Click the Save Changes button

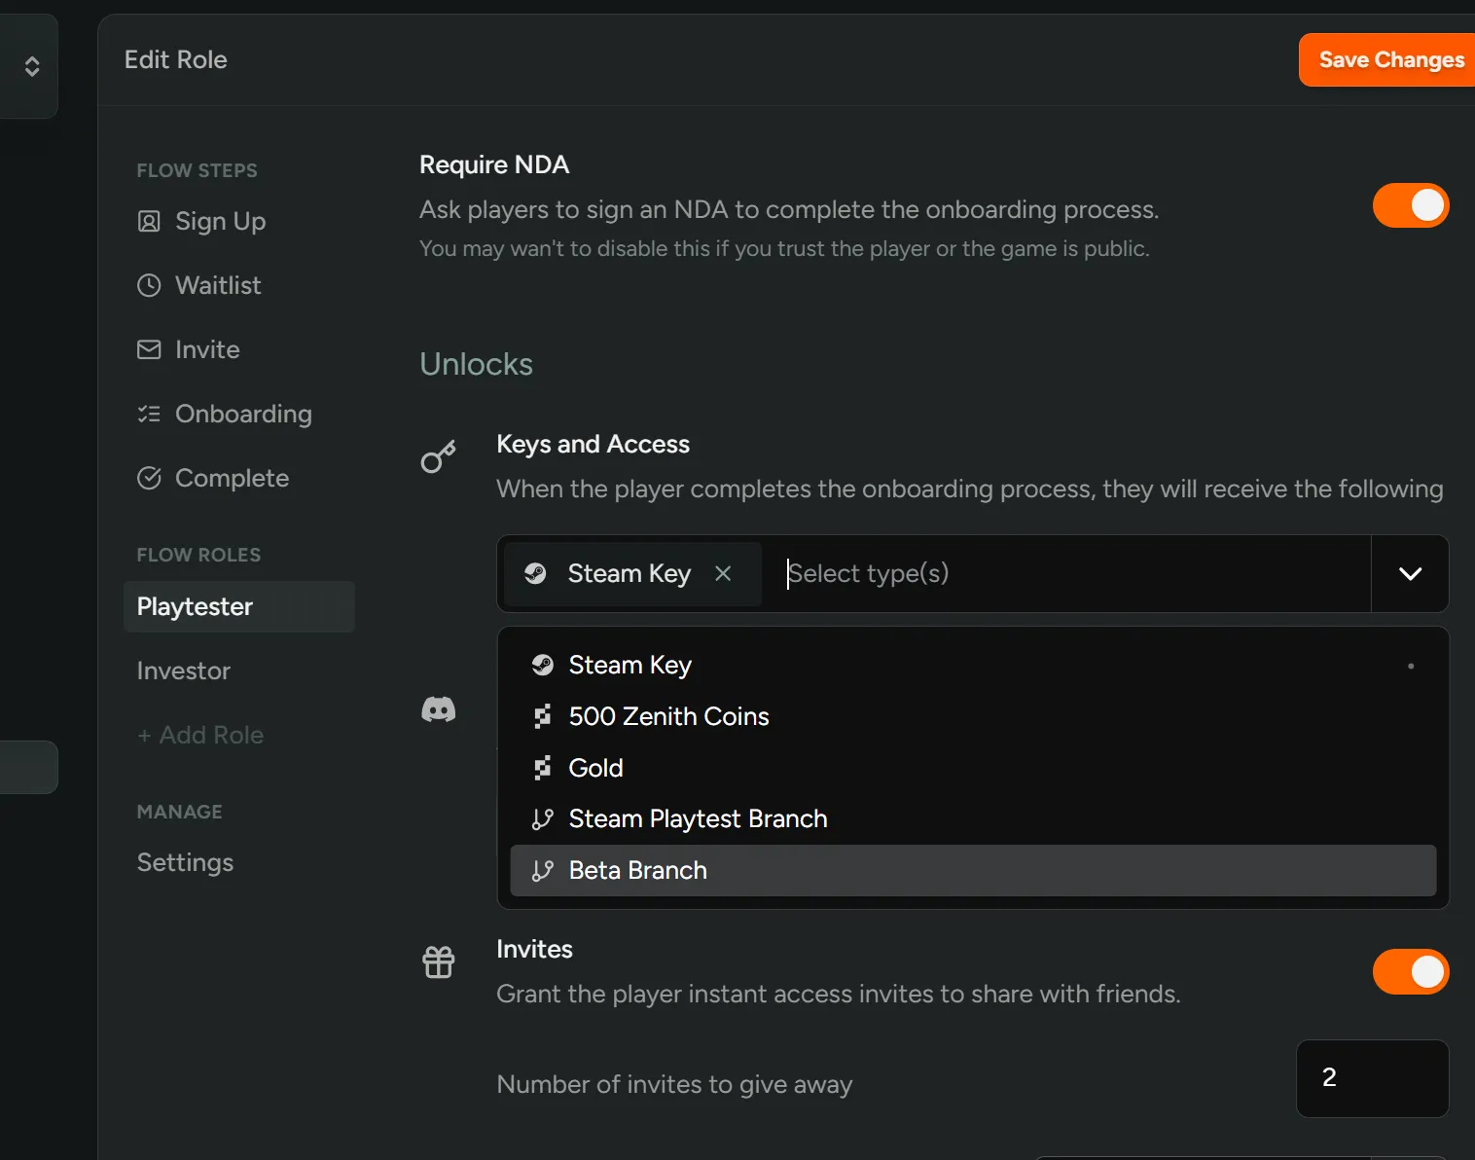point(1389,60)
